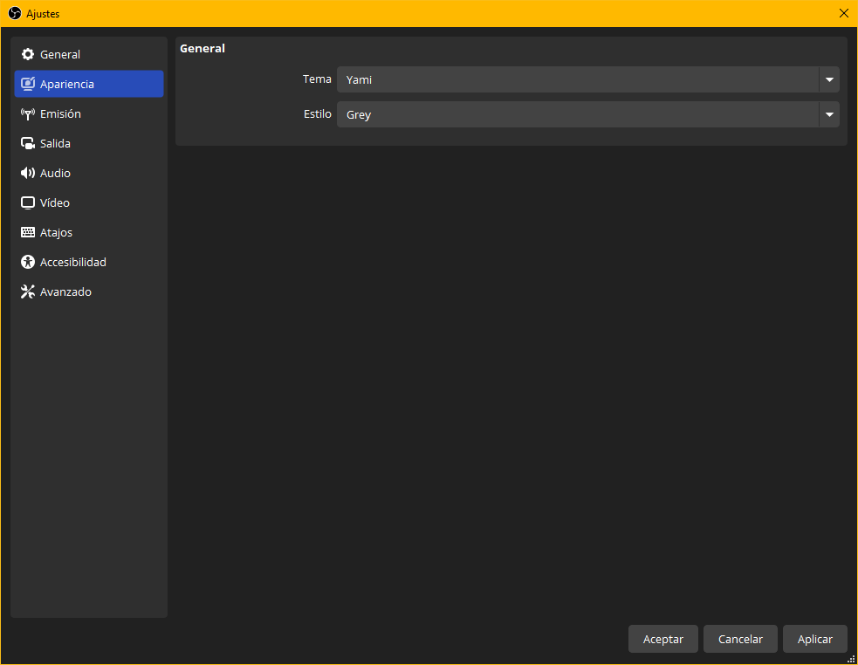The height and width of the screenshot is (665, 858).
Task: Click the Ajustes window title text
Action: click(x=43, y=14)
